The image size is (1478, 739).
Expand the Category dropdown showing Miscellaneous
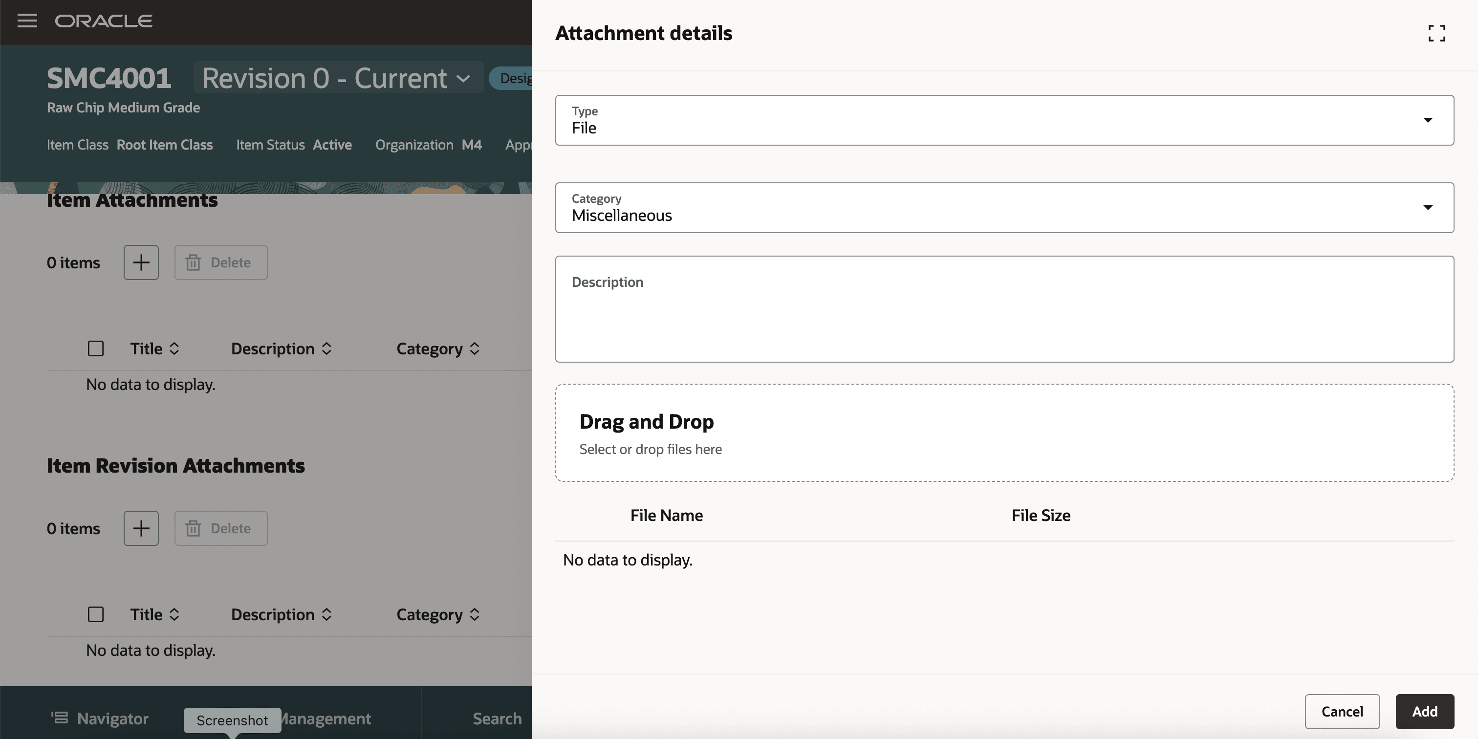coord(1427,208)
